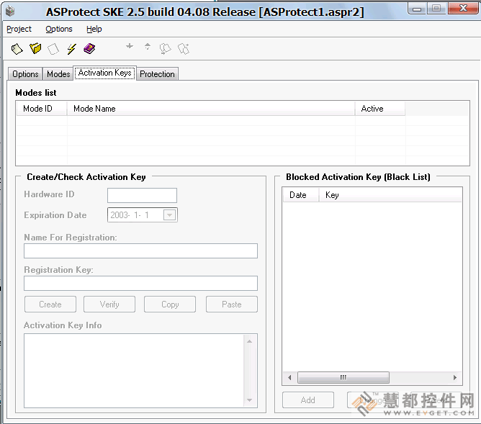Click the New Project page icon

click(17, 49)
